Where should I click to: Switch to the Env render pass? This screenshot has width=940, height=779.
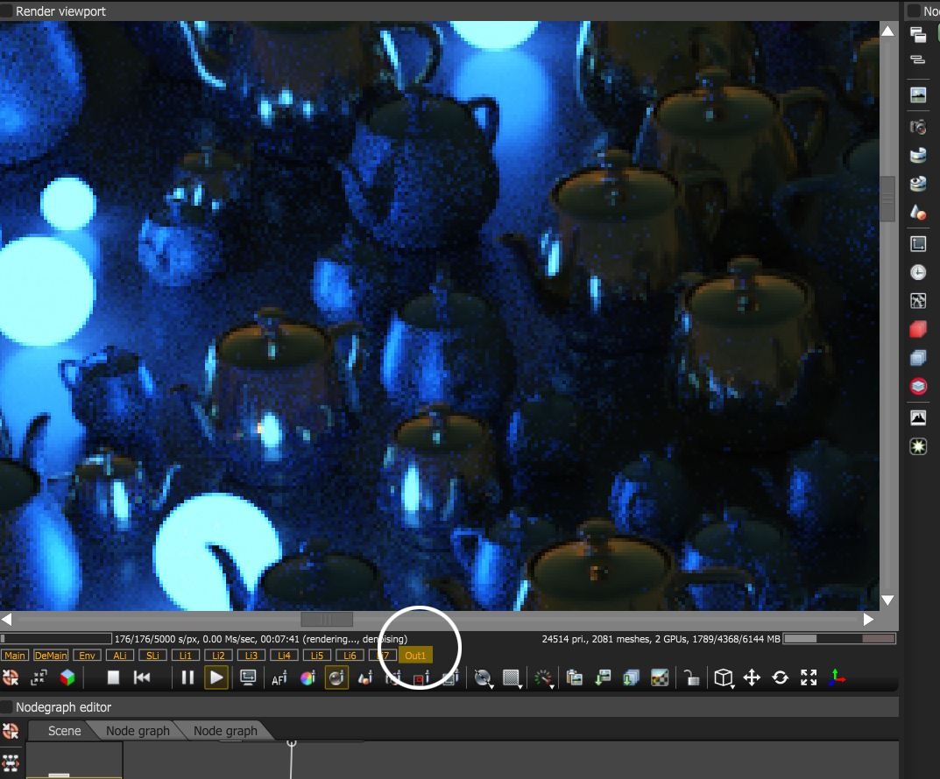click(x=87, y=656)
